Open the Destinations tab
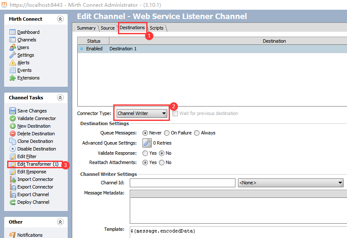Image resolution: width=347 pixels, height=238 pixels. point(132,27)
